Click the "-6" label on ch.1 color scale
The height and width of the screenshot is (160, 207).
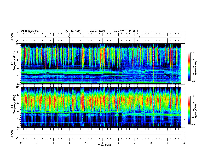click(193, 53)
